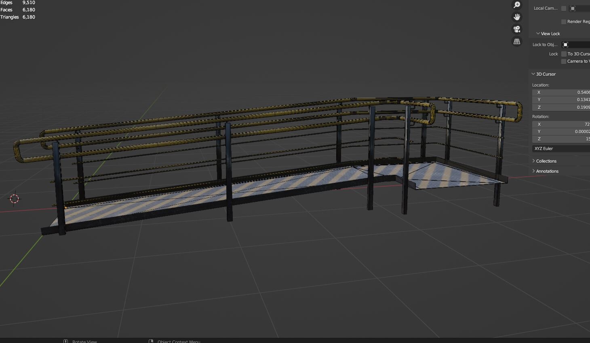
Task: Toggle the camera view icon
Action: [517, 29]
